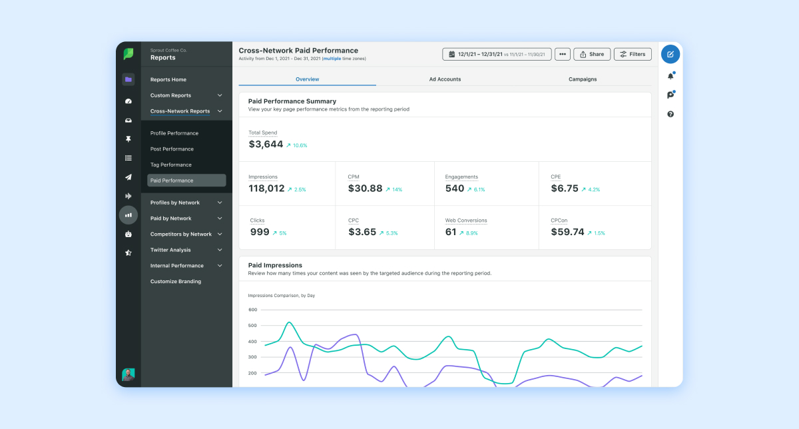Click the $6.75 CPE value
The width and height of the screenshot is (799, 429).
click(565, 189)
